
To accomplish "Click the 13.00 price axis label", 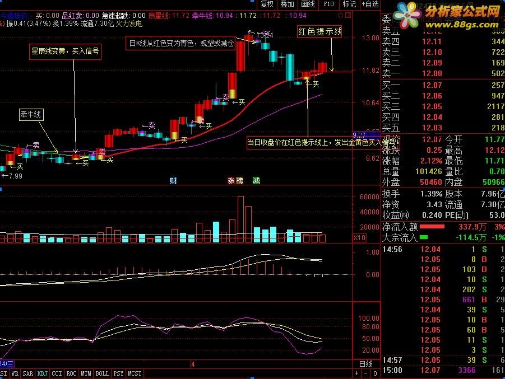I will click(370, 38).
